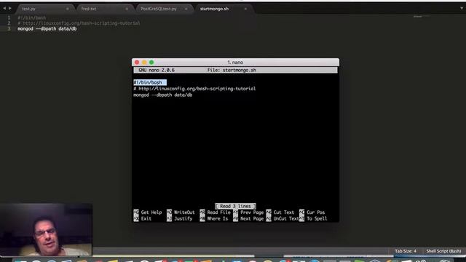
Task: Click the Get Help shortcut in nano
Action: point(148,212)
